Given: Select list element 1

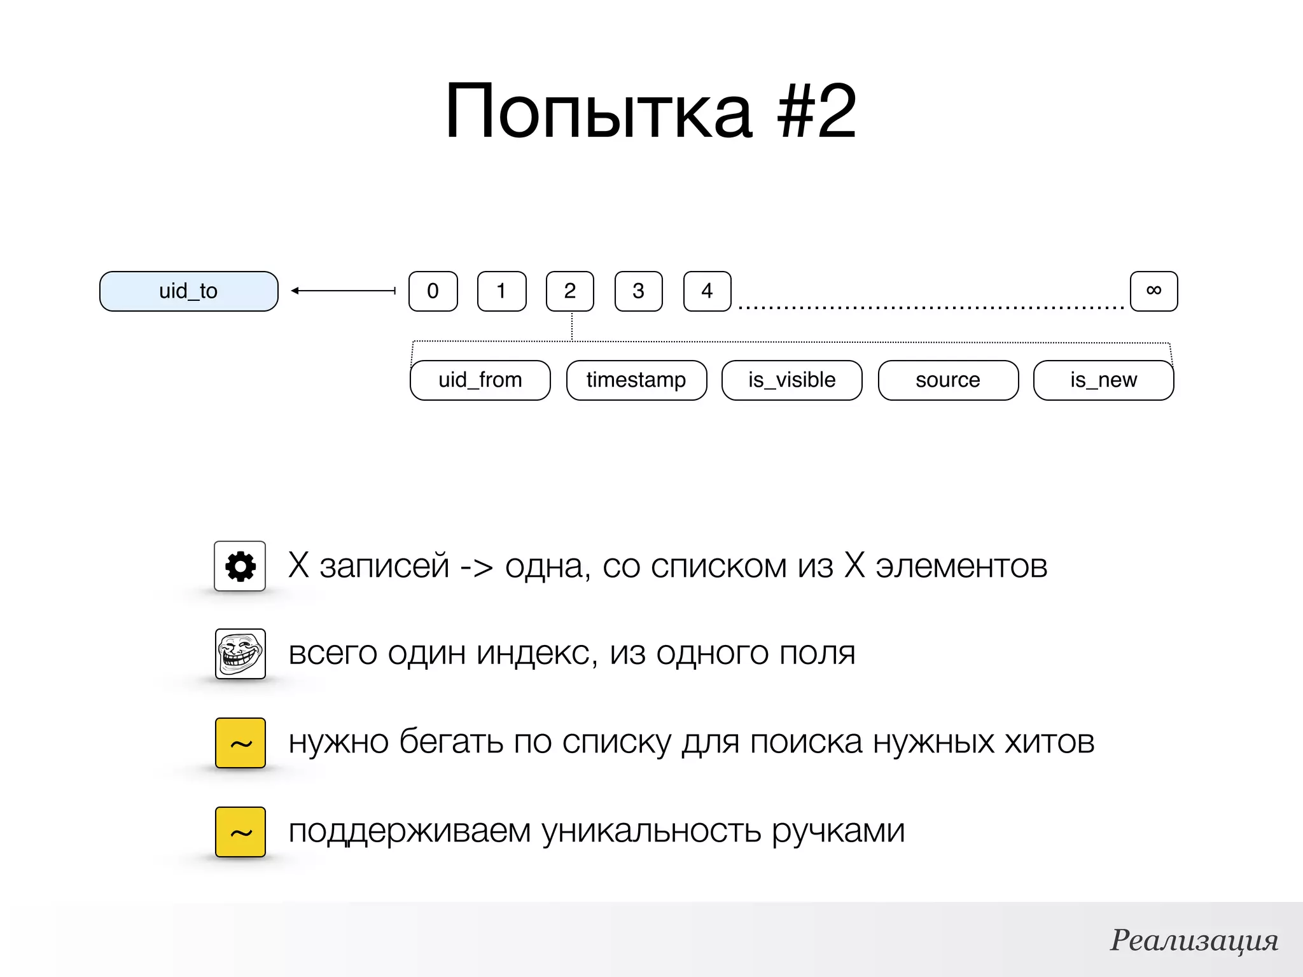Looking at the screenshot, I should coord(502,291).
